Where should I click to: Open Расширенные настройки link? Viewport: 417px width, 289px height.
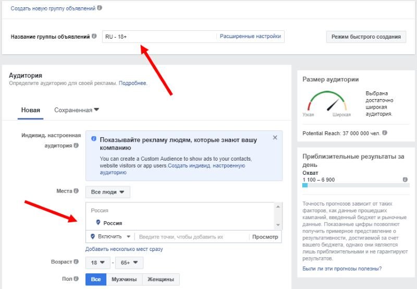coord(250,37)
